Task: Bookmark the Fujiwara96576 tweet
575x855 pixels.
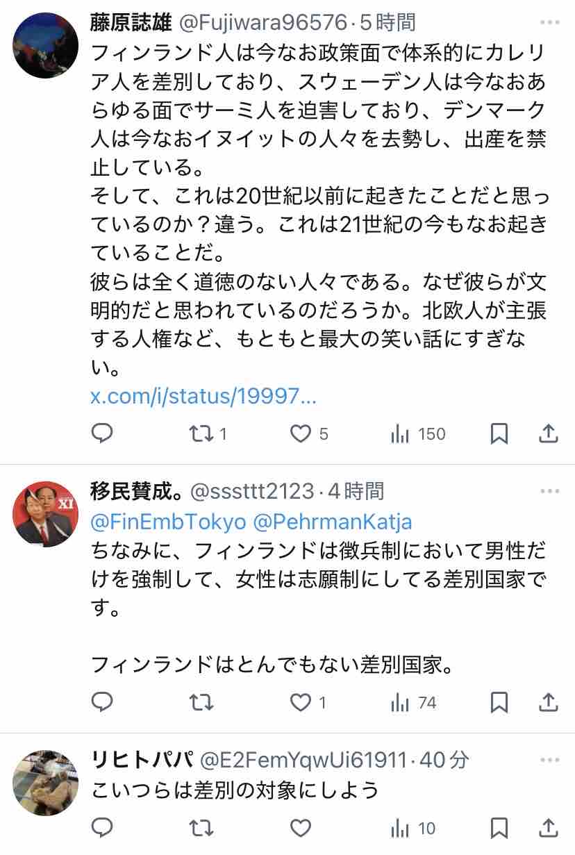Action: 499,434
